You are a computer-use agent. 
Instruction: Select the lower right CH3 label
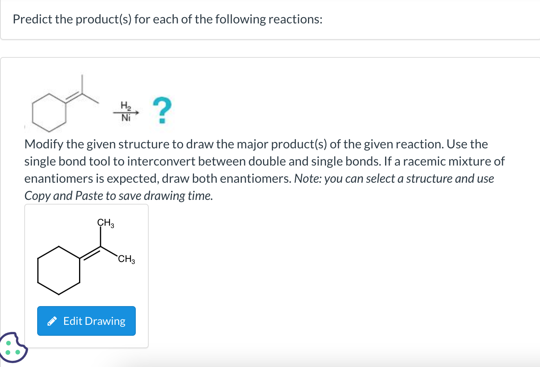pos(126,259)
